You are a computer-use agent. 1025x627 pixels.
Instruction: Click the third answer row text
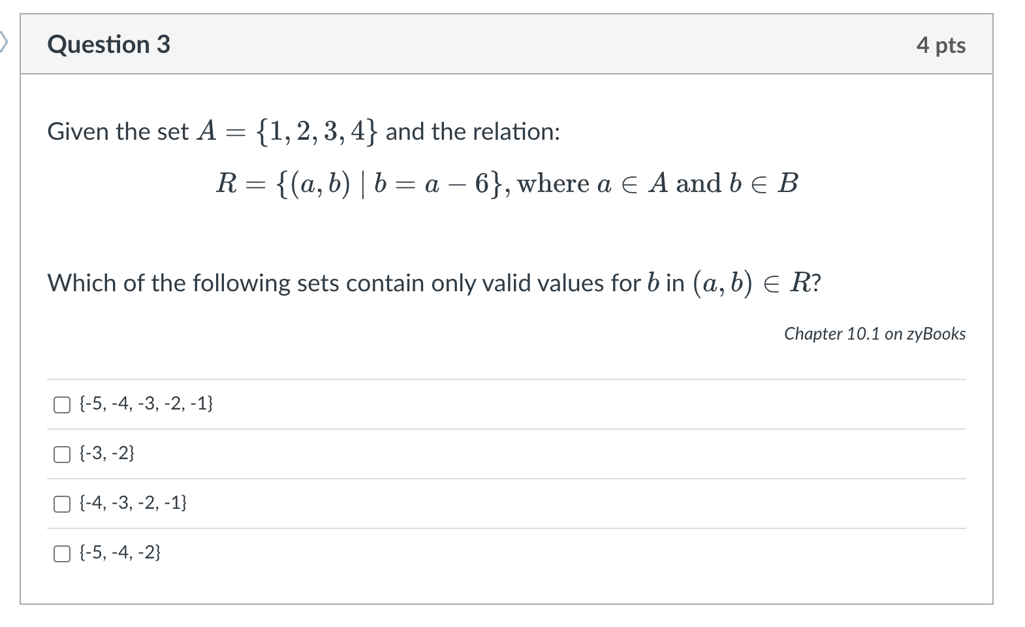[133, 503]
